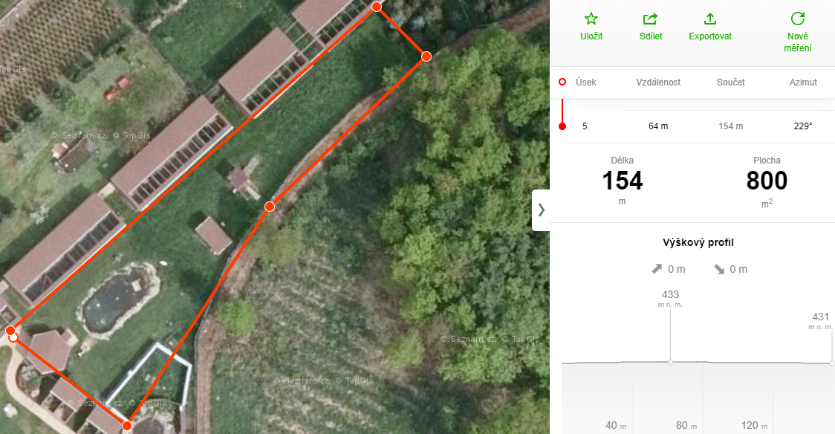The image size is (835, 434).
Task: Click the Sdílet share icon
Action: pyautogui.click(x=650, y=19)
